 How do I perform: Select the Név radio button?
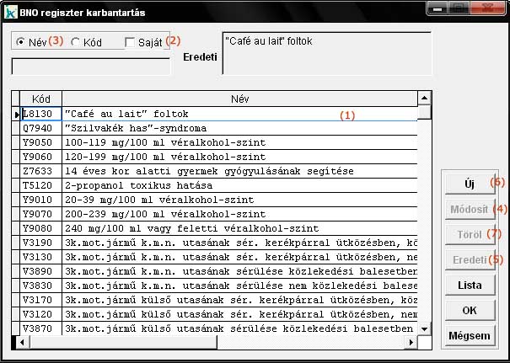click(x=21, y=42)
